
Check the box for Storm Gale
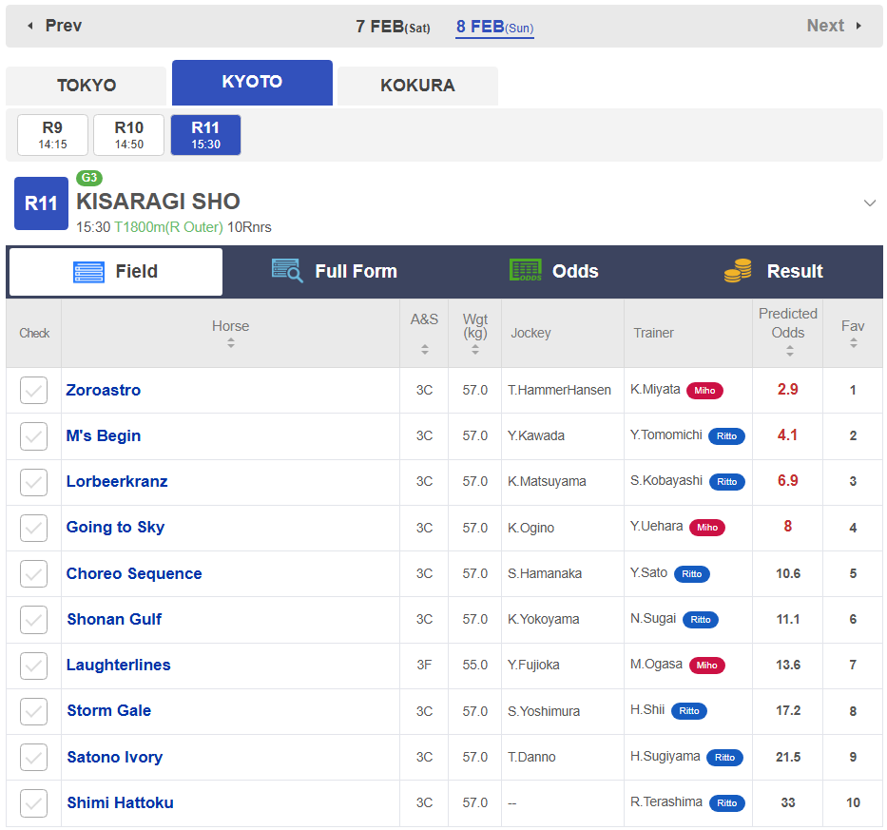[x=33, y=711]
